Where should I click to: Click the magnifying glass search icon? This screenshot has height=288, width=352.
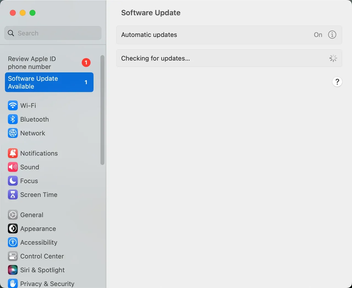pos(11,33)
